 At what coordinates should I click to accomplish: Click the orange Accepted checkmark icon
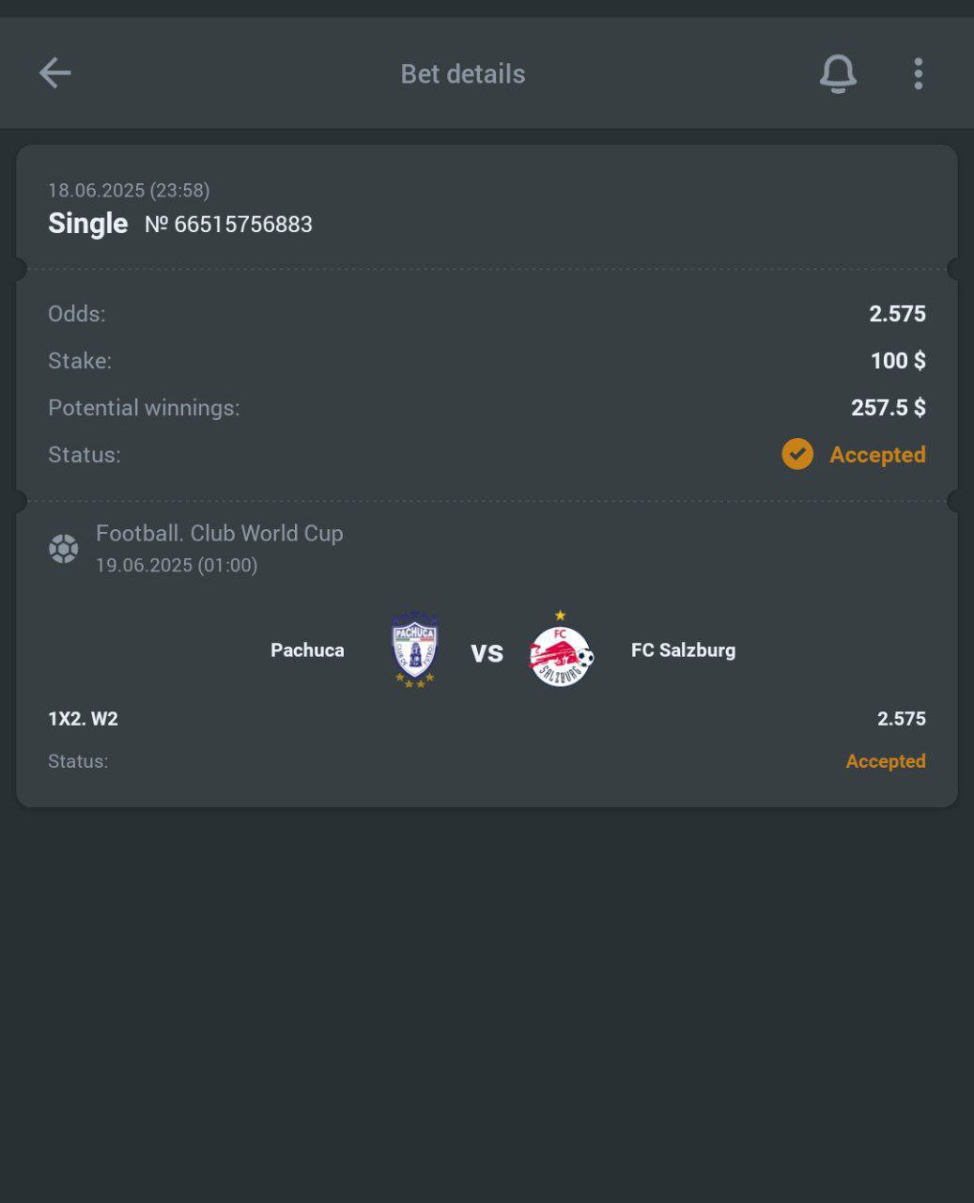pos(797,454)
